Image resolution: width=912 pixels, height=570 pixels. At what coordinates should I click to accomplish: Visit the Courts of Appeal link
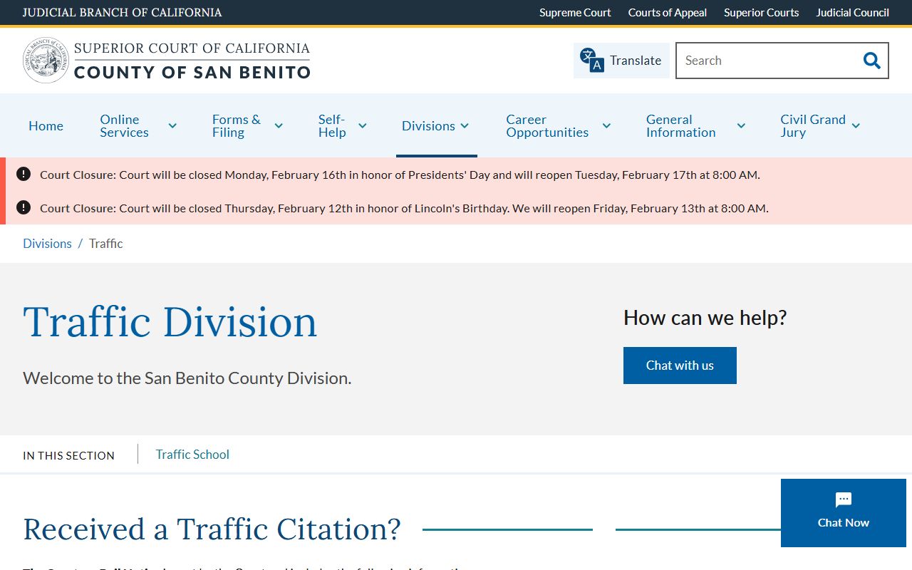click(668, 13)
